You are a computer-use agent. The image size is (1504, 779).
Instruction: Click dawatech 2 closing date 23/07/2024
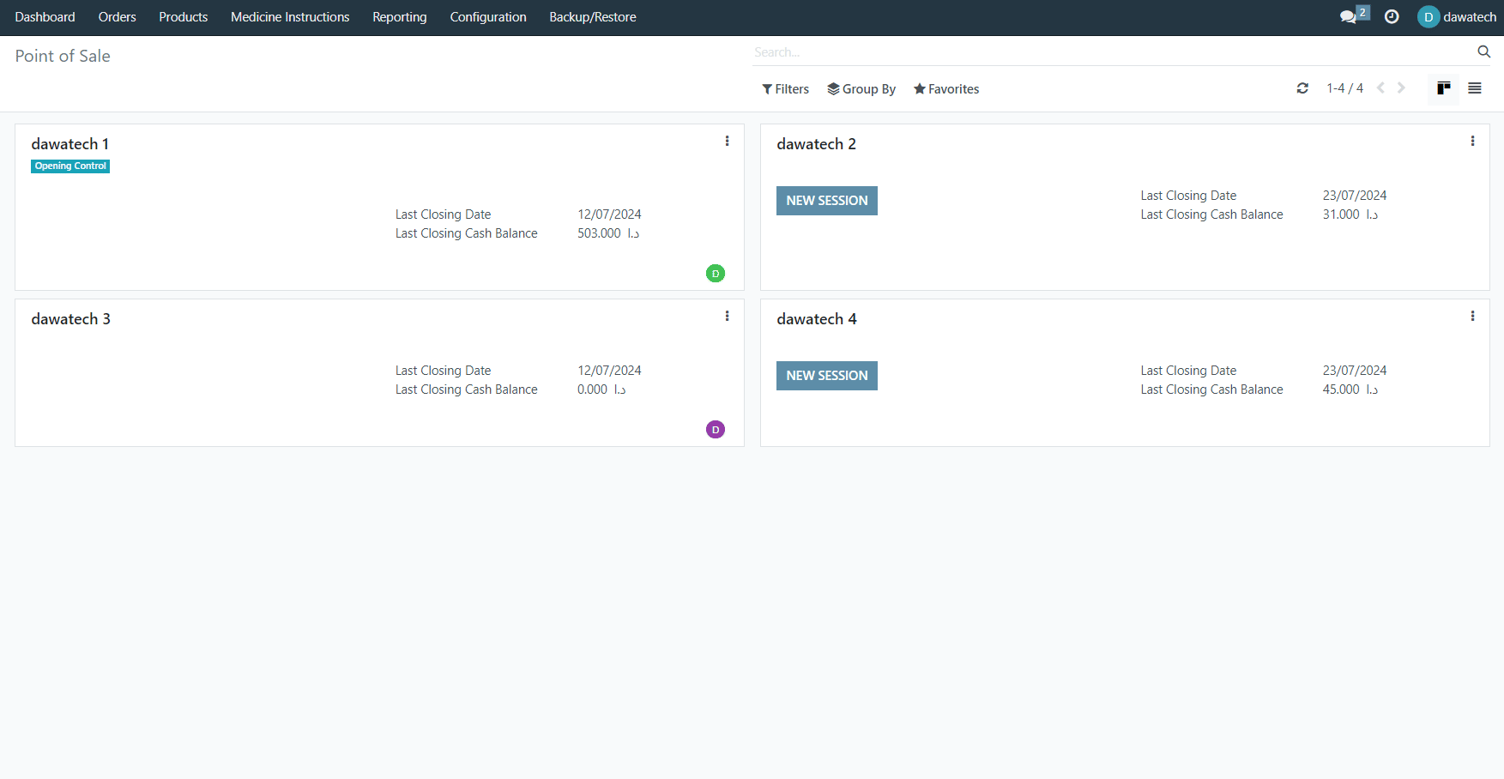[x=1355, y=196]
